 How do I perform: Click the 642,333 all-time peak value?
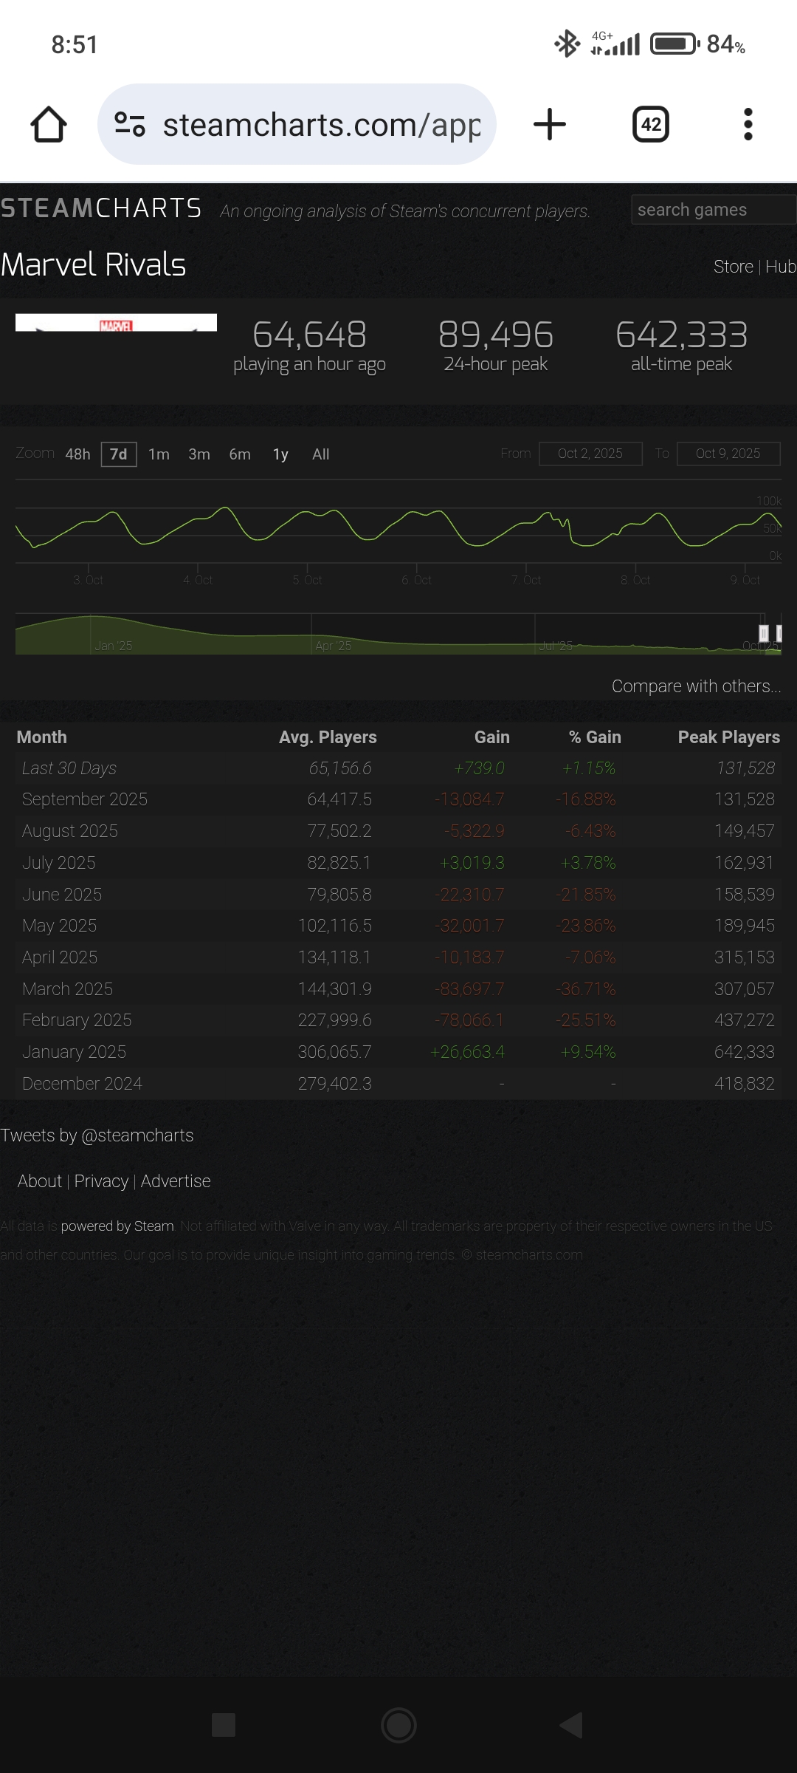coord(681,335)
